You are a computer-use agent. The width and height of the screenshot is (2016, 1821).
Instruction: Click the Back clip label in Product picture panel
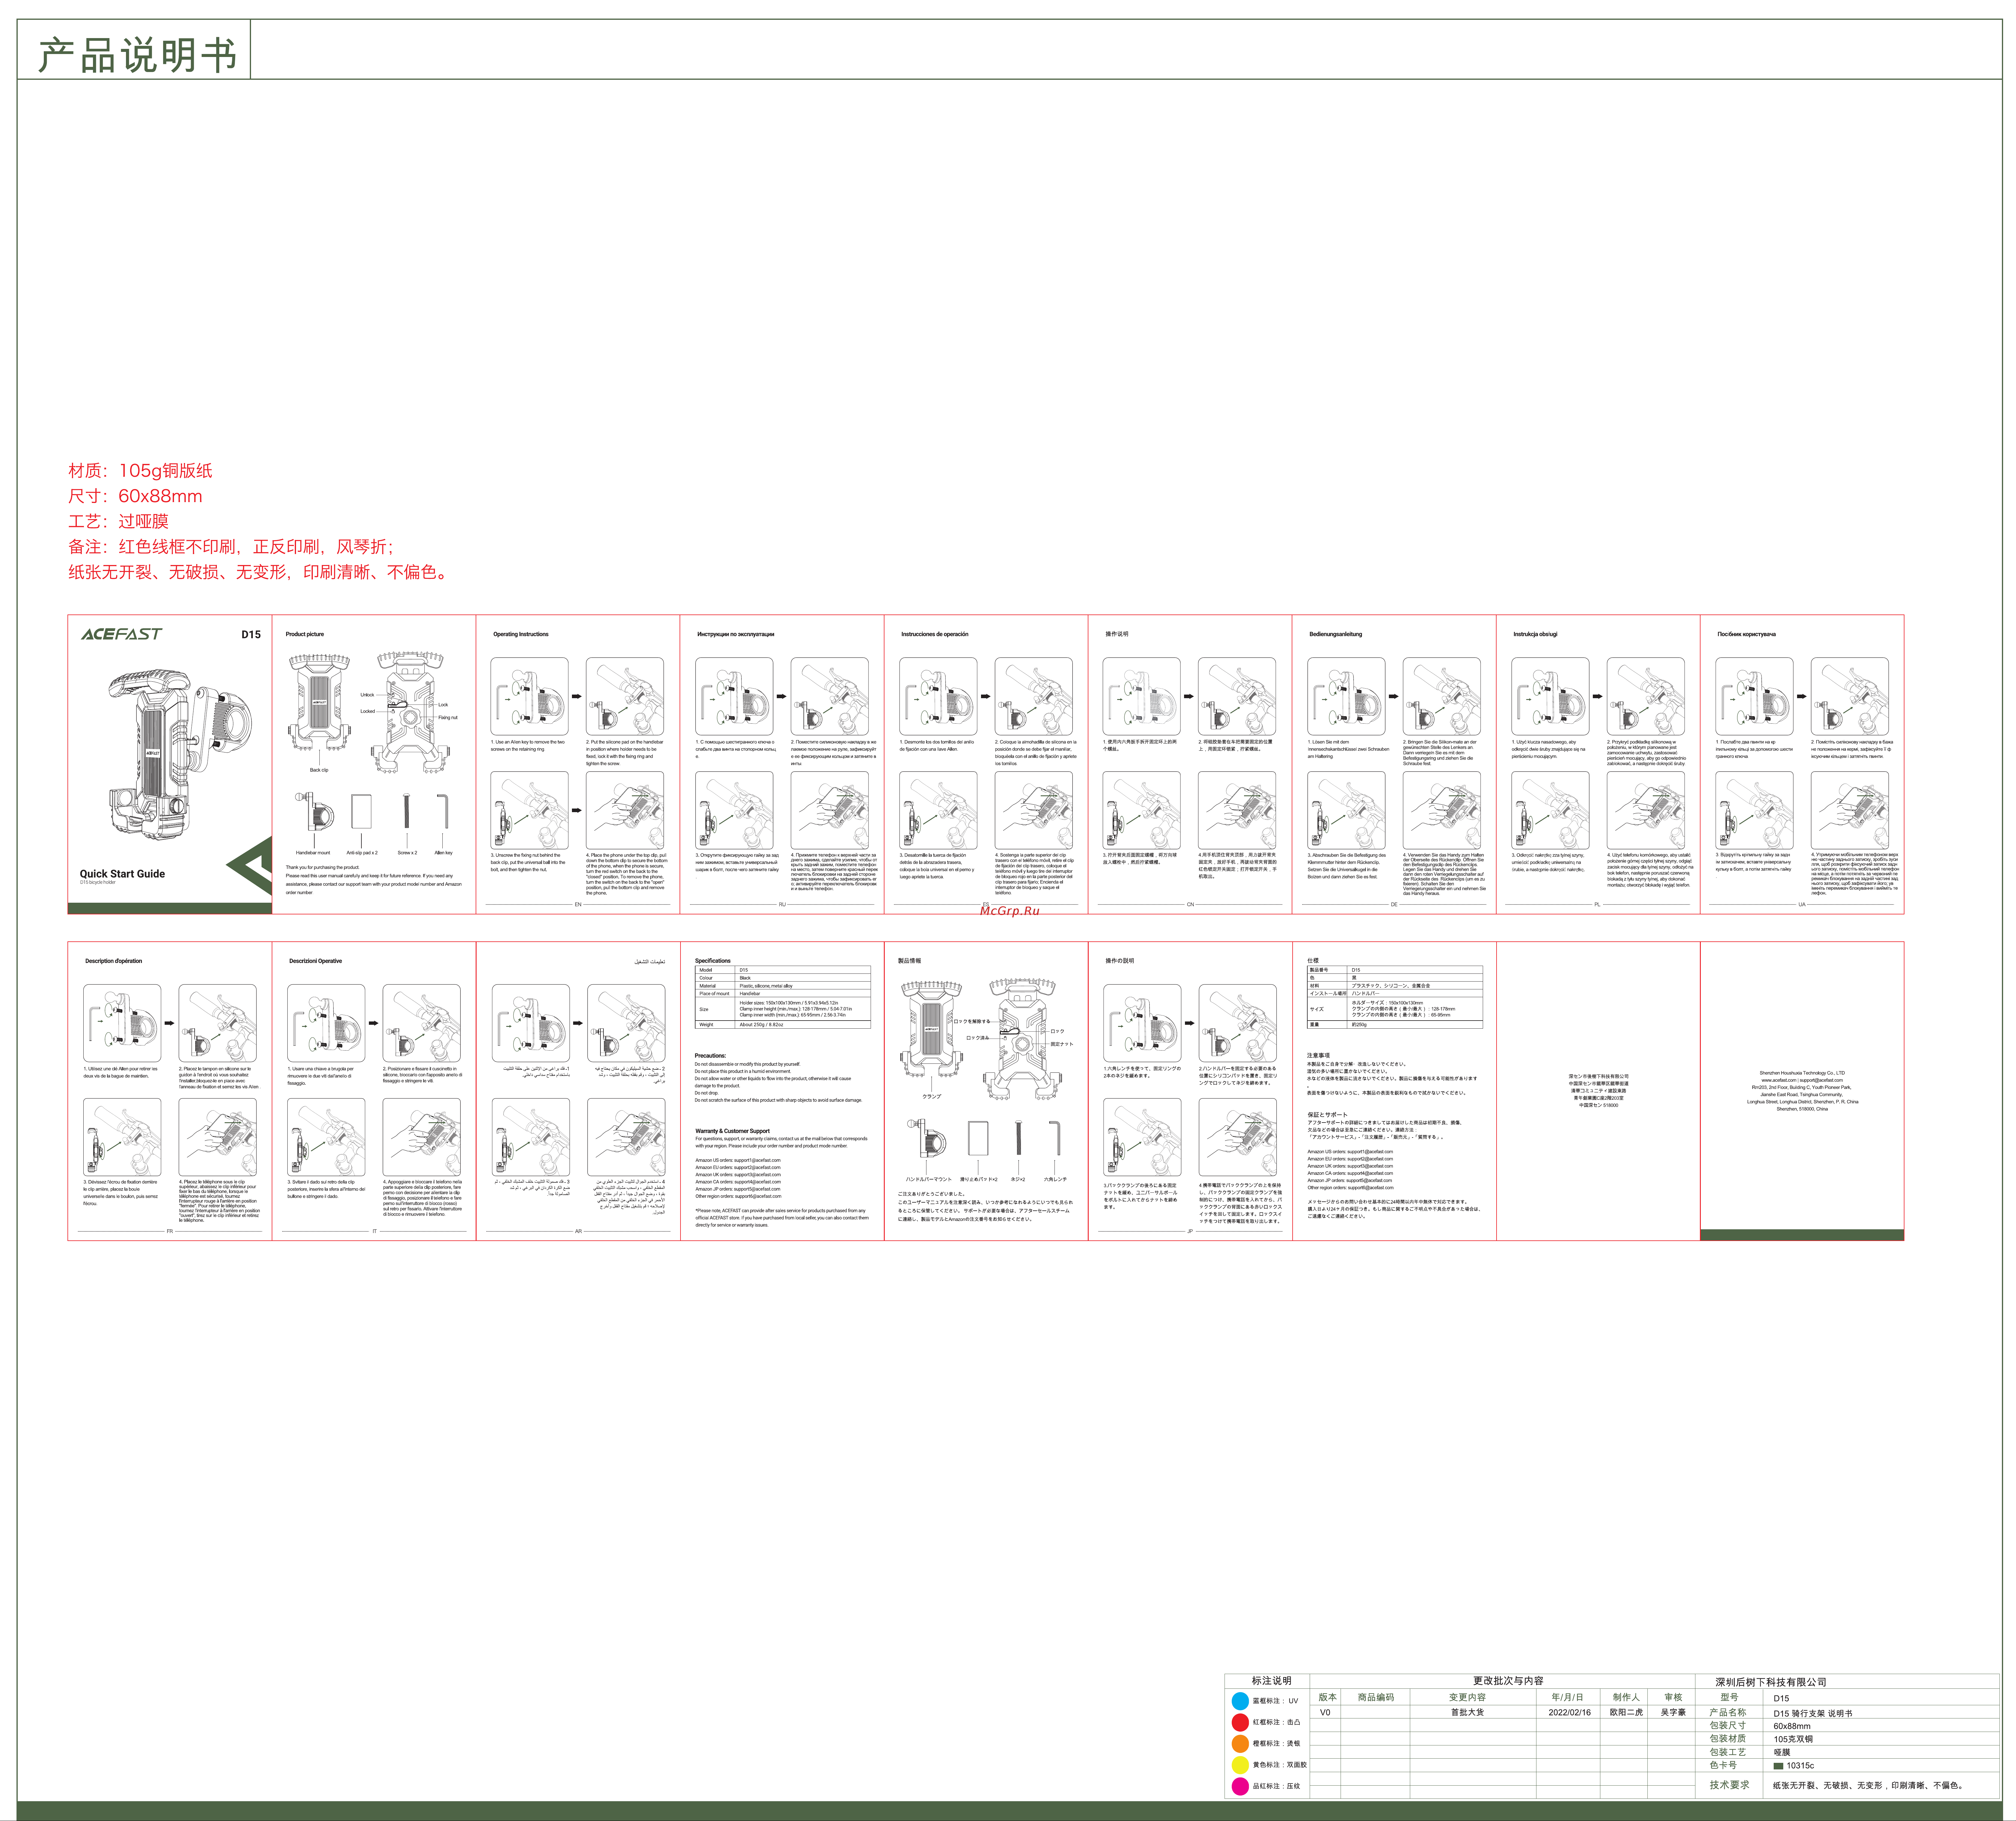pos(319,770)
